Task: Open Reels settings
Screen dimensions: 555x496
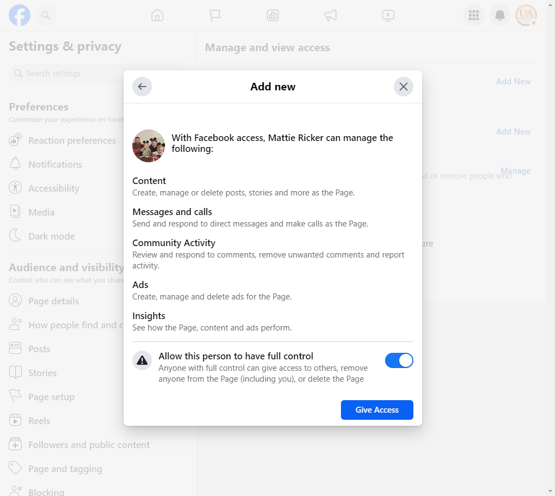Action: 39,421
